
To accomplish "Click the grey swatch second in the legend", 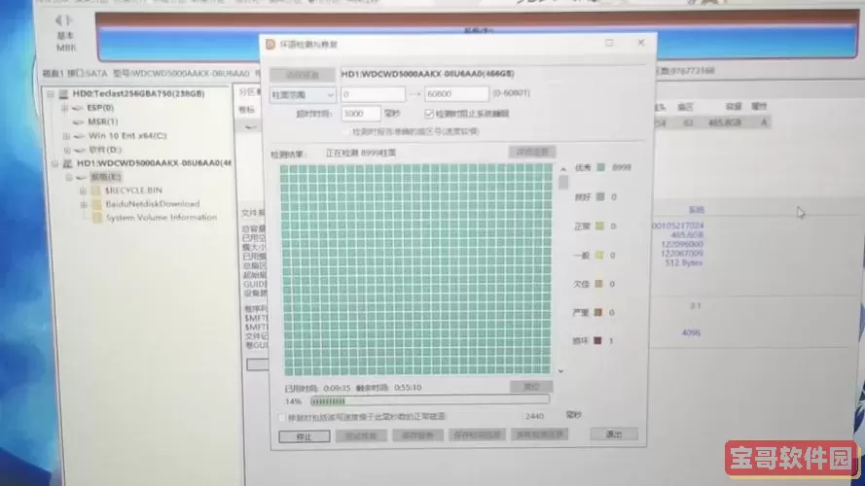I will [x=600, y=196].
